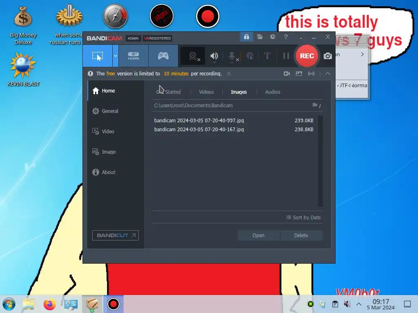Open the dark red splatter desktop icon
The width and height of the screenshot is (418, 313).
(x=162, y=16)
